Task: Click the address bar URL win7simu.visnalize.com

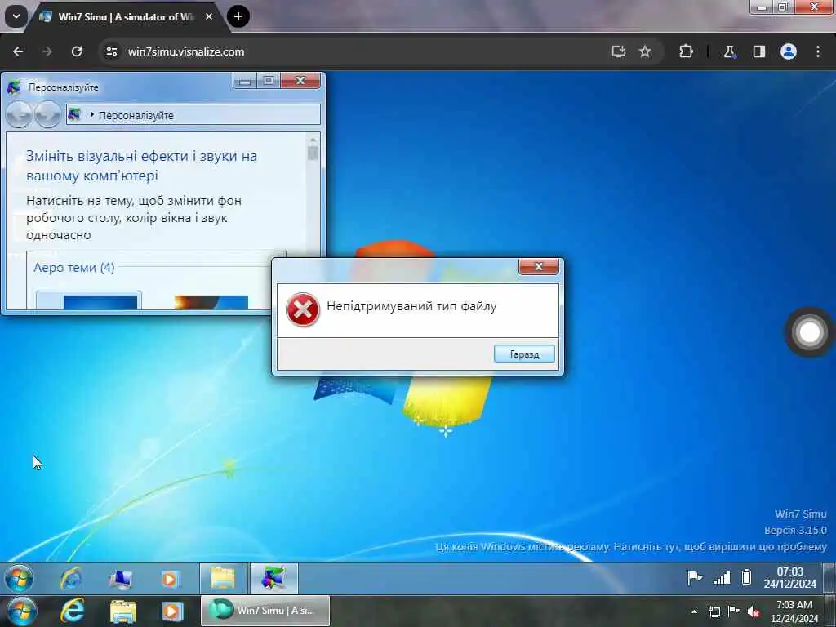Action: 185,51
